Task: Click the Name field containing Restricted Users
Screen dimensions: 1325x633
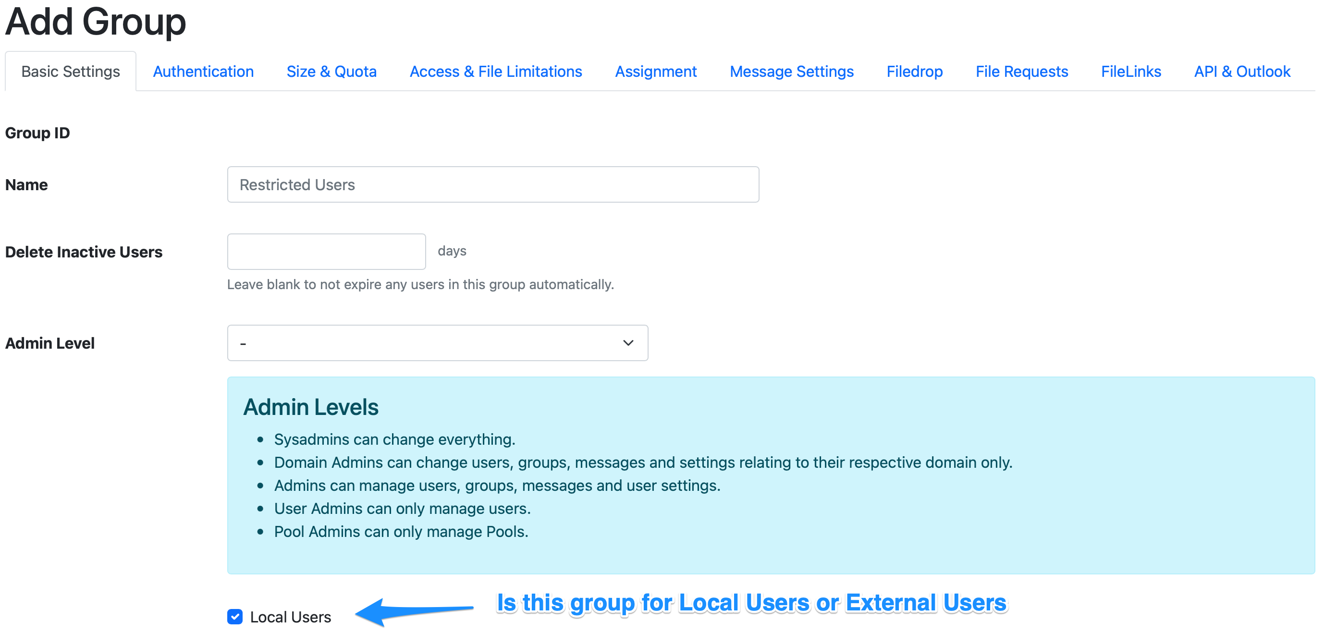Action: [492, 184]
